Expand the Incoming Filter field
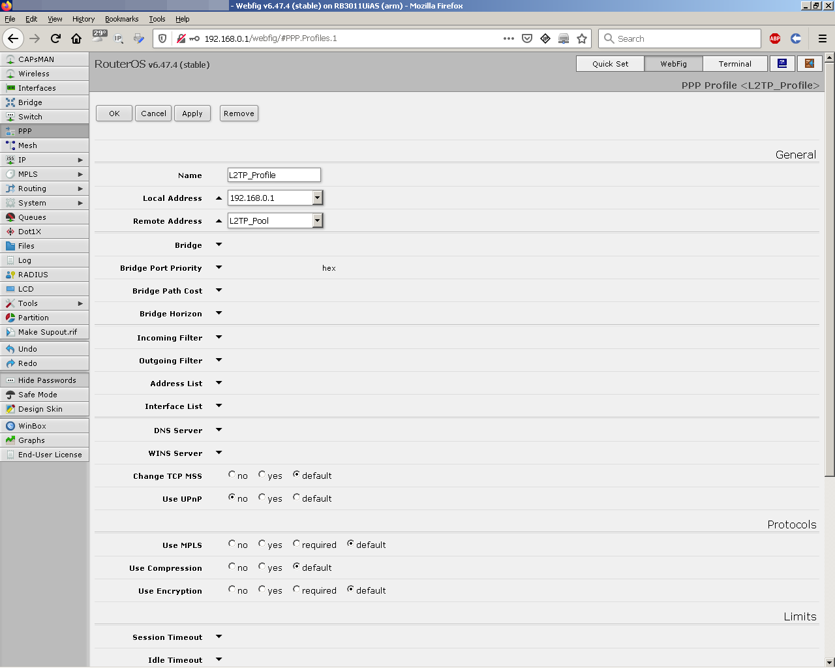The width and height of the screenshot is (835, 668). pos(219,337)
